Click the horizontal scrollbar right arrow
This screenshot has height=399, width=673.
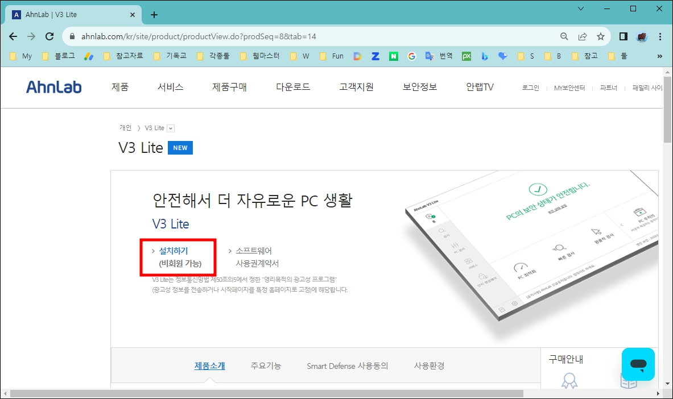click(658, 393)
